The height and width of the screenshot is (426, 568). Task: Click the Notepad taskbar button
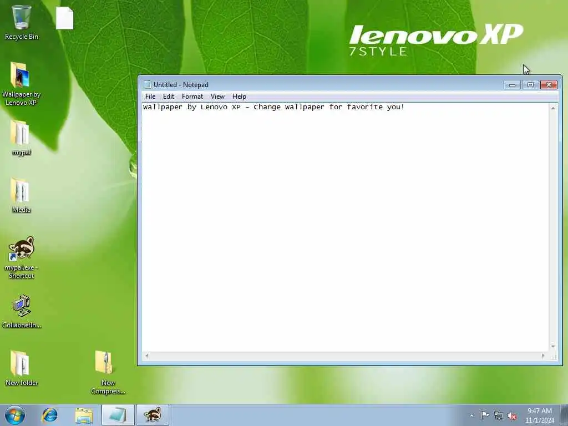pyautogui.click(x=118, y=415)
